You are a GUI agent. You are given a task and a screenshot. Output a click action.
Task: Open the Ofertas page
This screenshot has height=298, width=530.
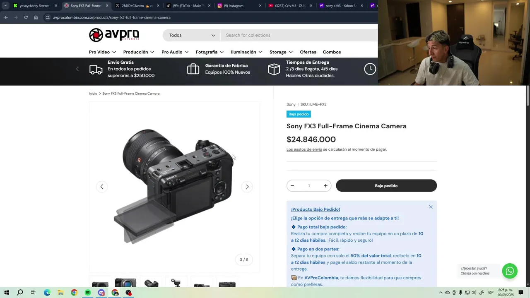click(308, 52)
